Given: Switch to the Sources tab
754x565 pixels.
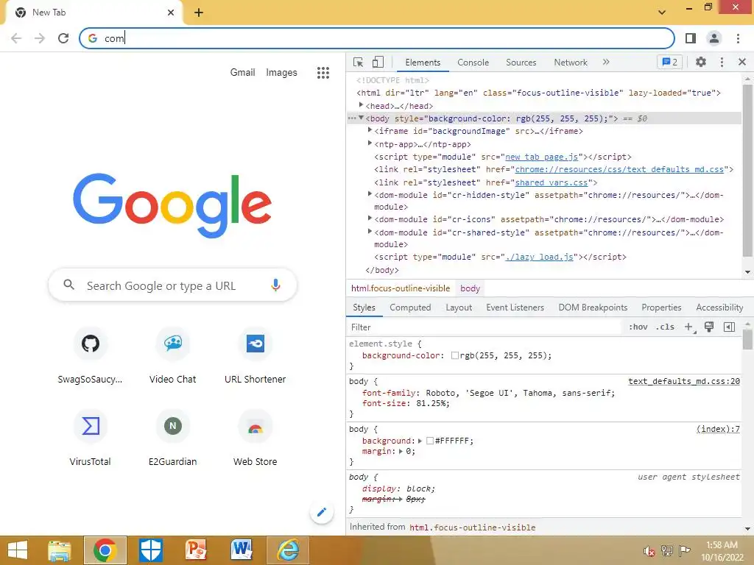Looking at the screenshot, I should click(x=521, y=63).
